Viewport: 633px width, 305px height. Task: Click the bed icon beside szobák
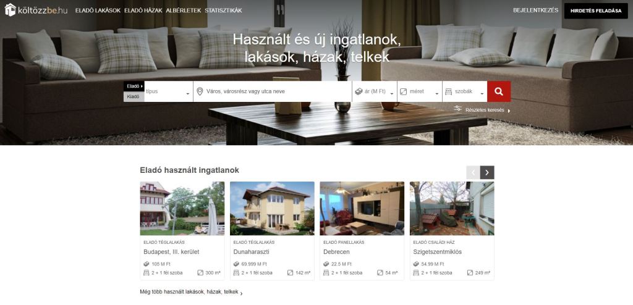coord(449,91)
